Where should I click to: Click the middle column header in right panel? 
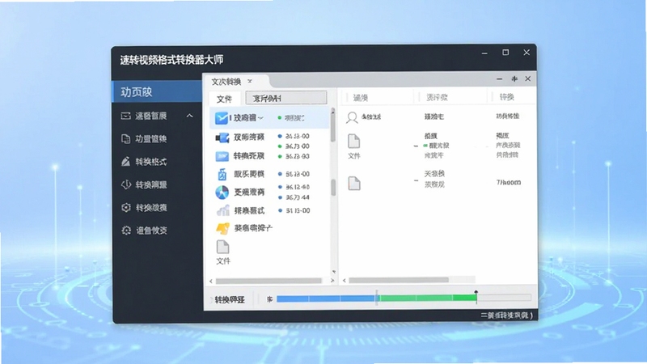coord(437,97)
